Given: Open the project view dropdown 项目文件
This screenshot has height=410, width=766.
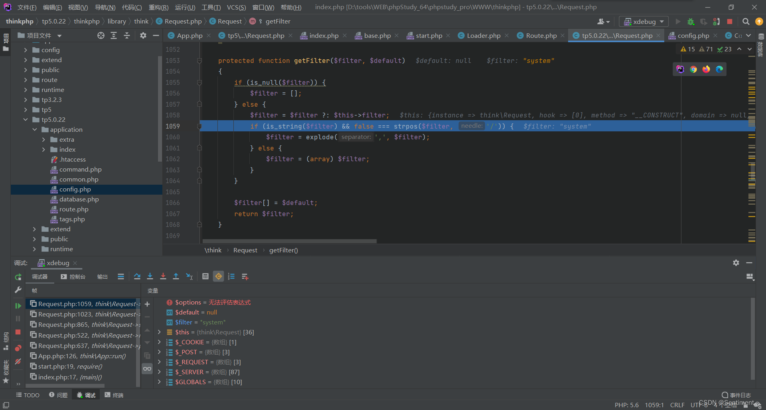Looking at the screenshot, I should point(39,35).
